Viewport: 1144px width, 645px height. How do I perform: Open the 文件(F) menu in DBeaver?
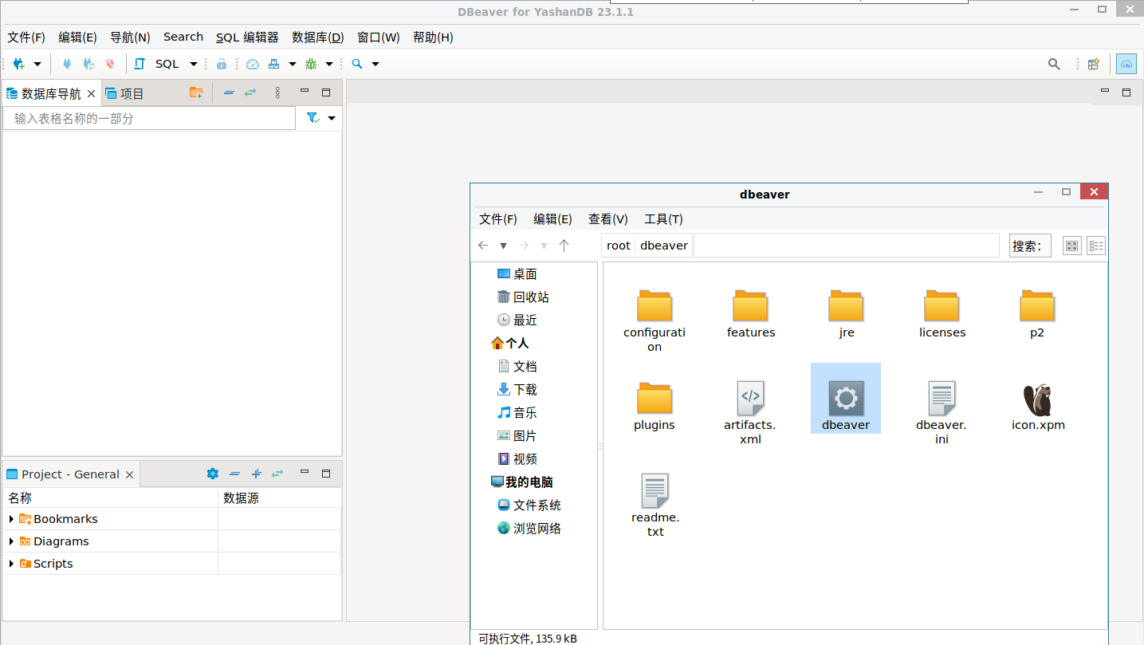point(26,37)
